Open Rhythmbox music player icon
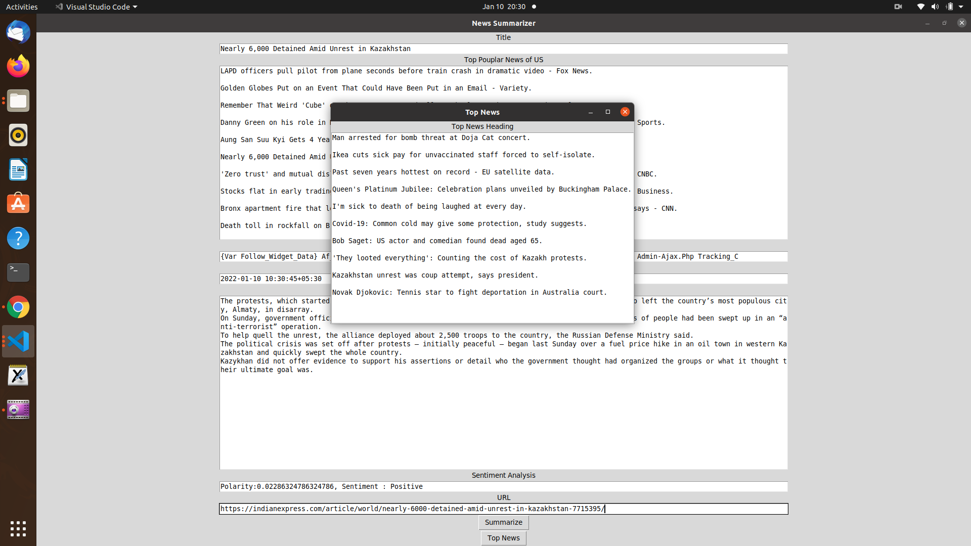 click(18, 135)
